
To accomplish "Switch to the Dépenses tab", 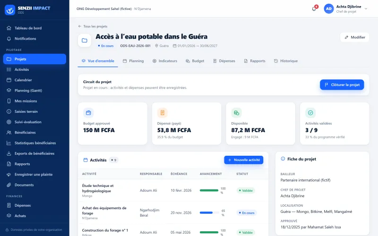I will 224,61.
